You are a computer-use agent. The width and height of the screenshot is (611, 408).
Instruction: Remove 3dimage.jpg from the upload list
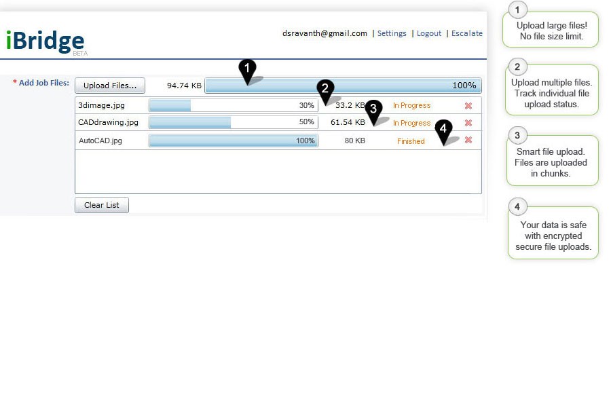(468, 105)
